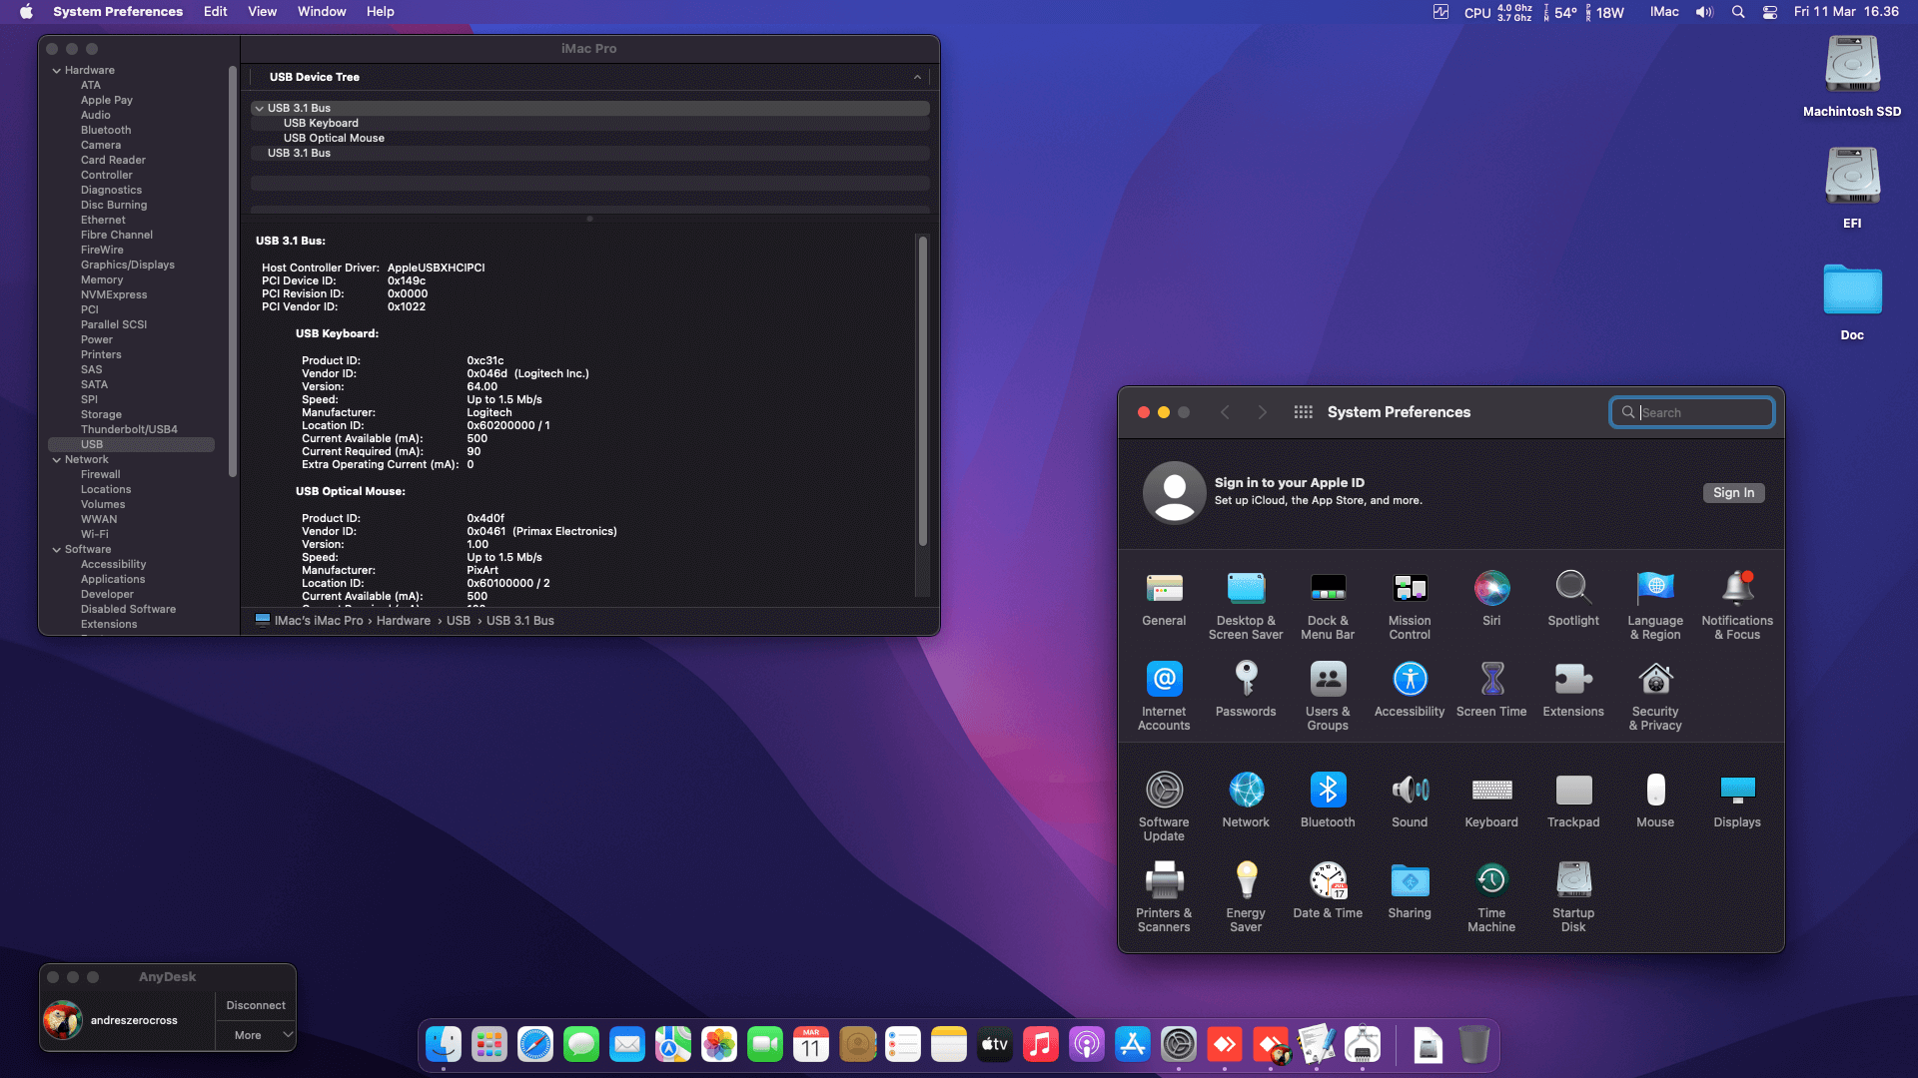Screen dimensions: 1918x1078
Task: Open Software Update pane
Action: [x=1164, y=808]
